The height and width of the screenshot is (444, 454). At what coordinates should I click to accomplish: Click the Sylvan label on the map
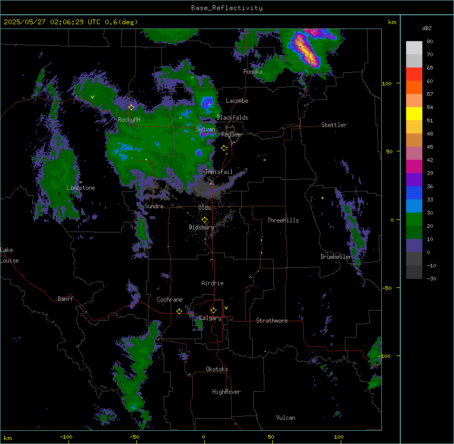pyautogui.click(x=205, y=129)
